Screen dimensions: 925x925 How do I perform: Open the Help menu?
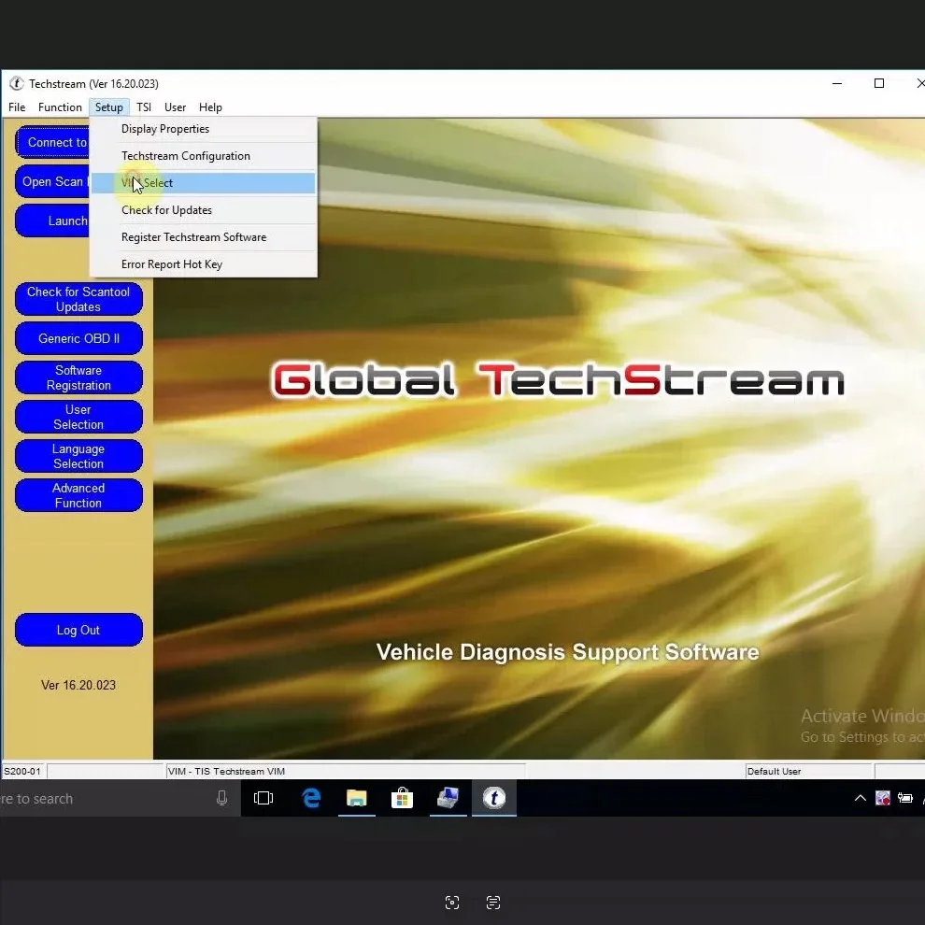[210, 107]
